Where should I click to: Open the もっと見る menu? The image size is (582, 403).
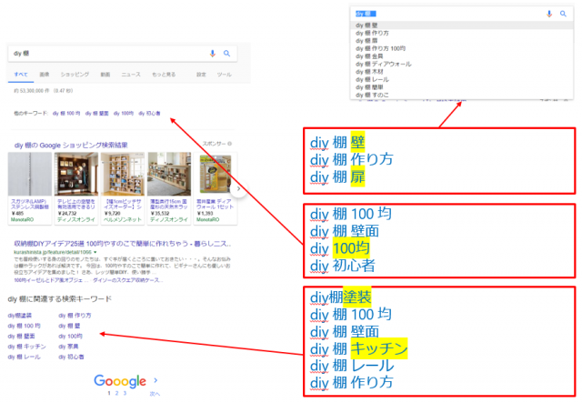[164, 73]
